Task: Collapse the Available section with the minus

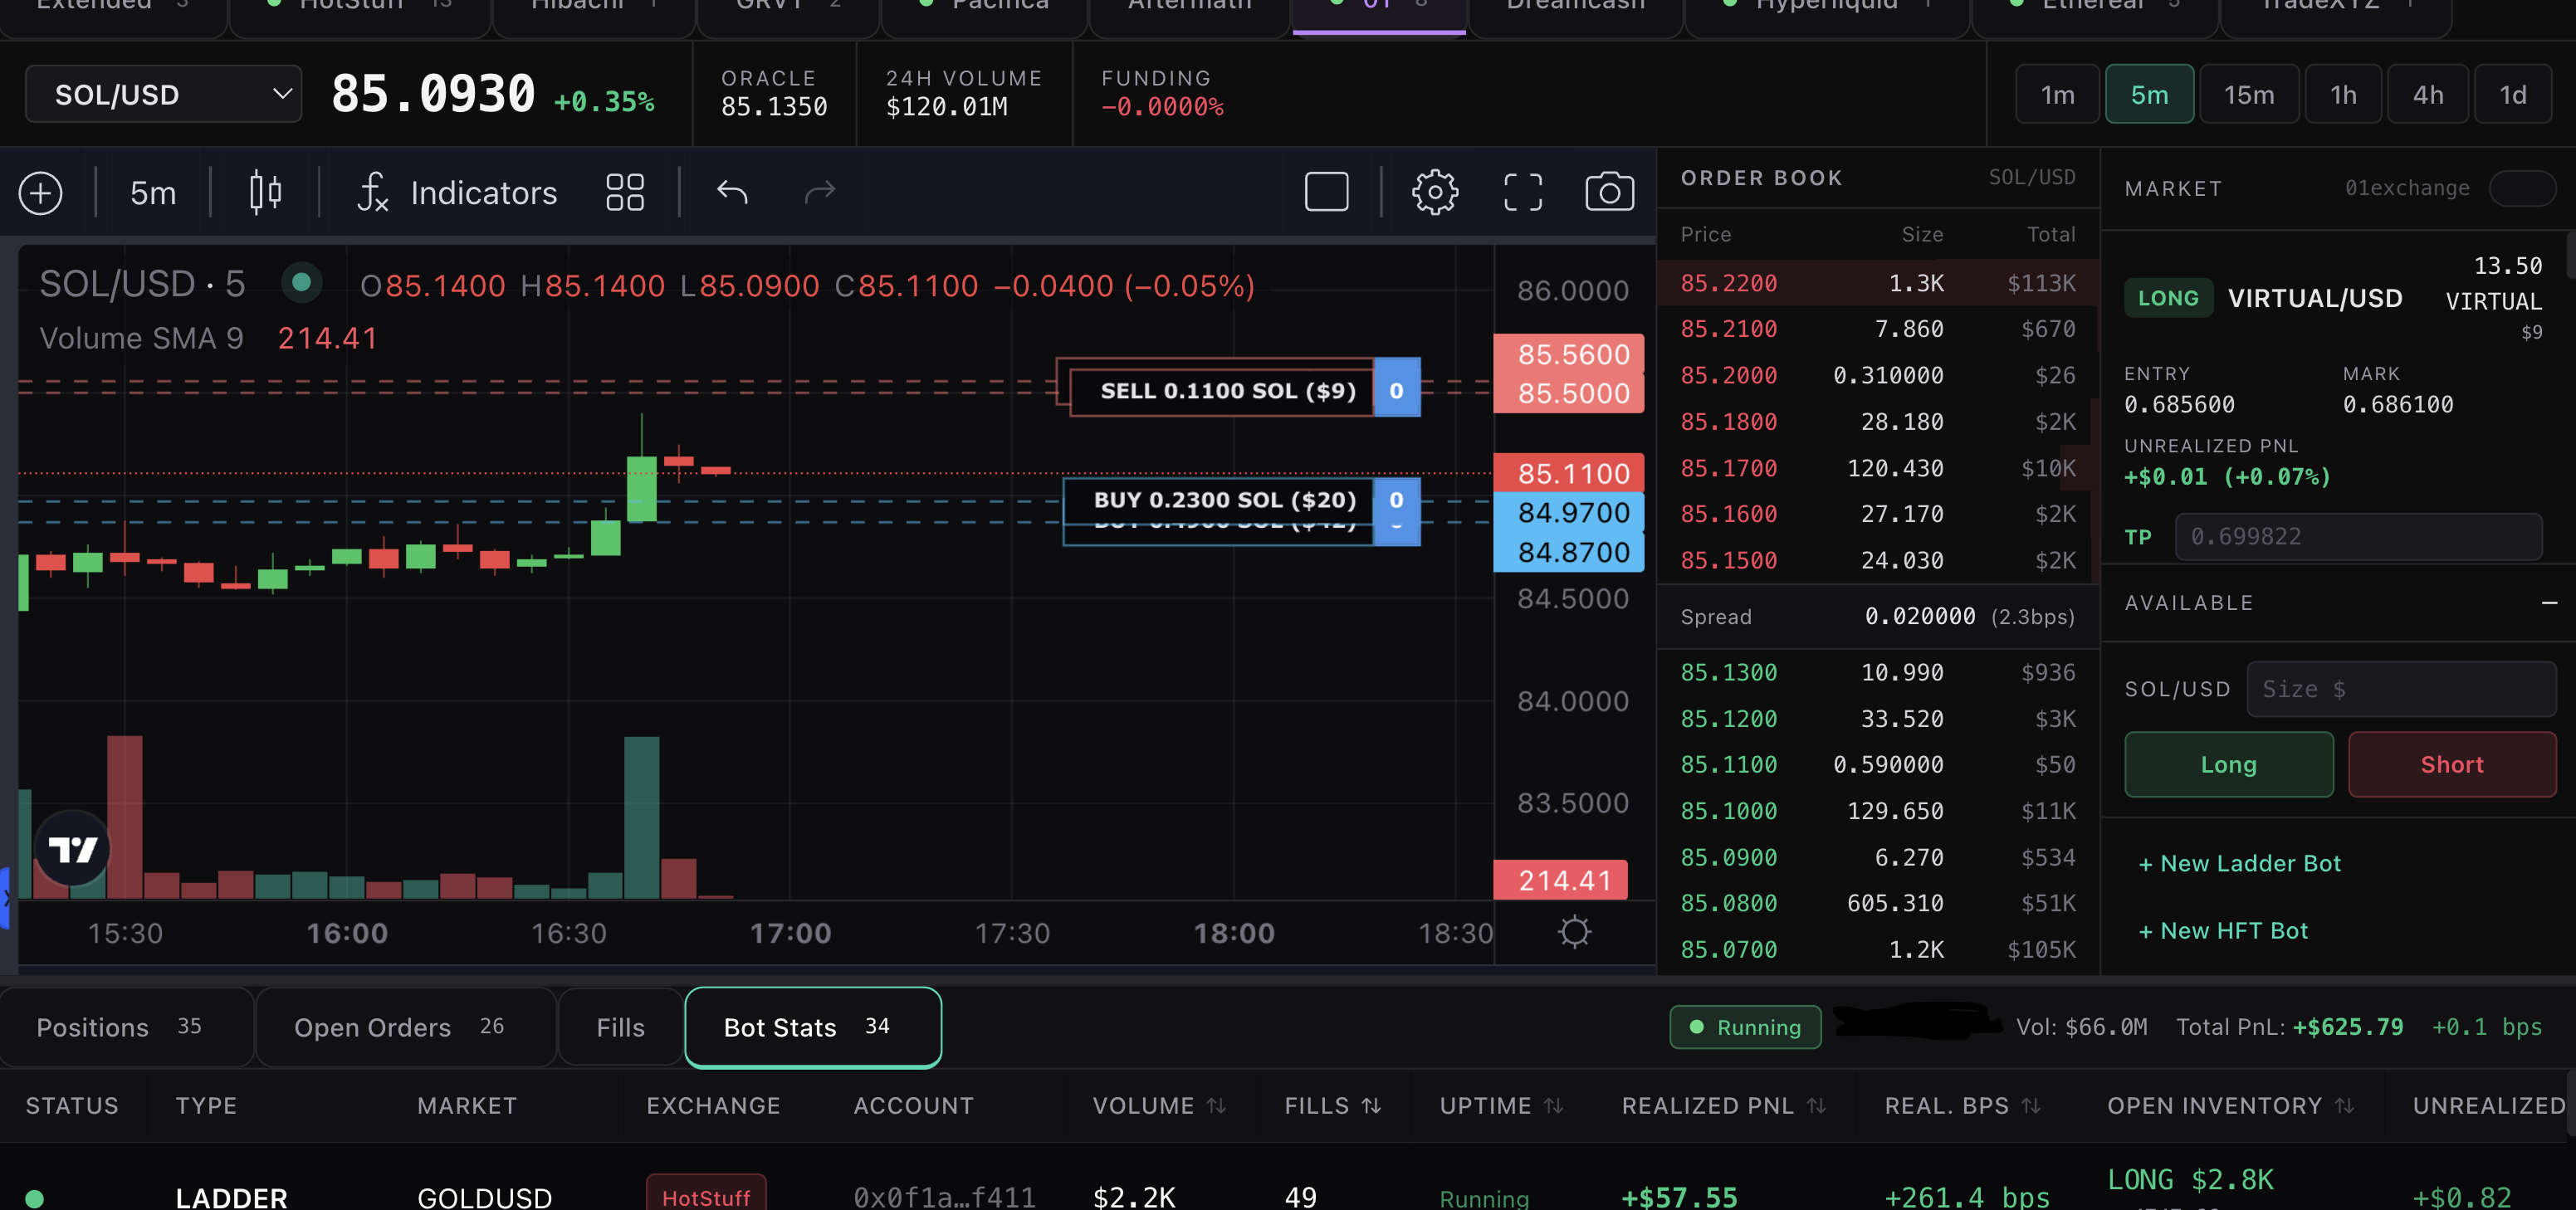Action: pyautogui.click(x=2549, y=602)
